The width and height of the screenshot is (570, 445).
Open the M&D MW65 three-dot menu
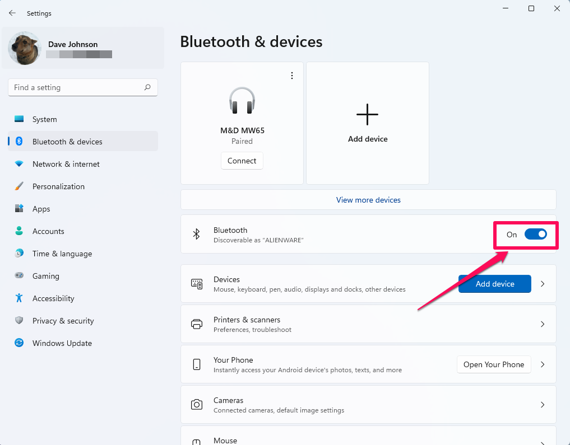292,76
